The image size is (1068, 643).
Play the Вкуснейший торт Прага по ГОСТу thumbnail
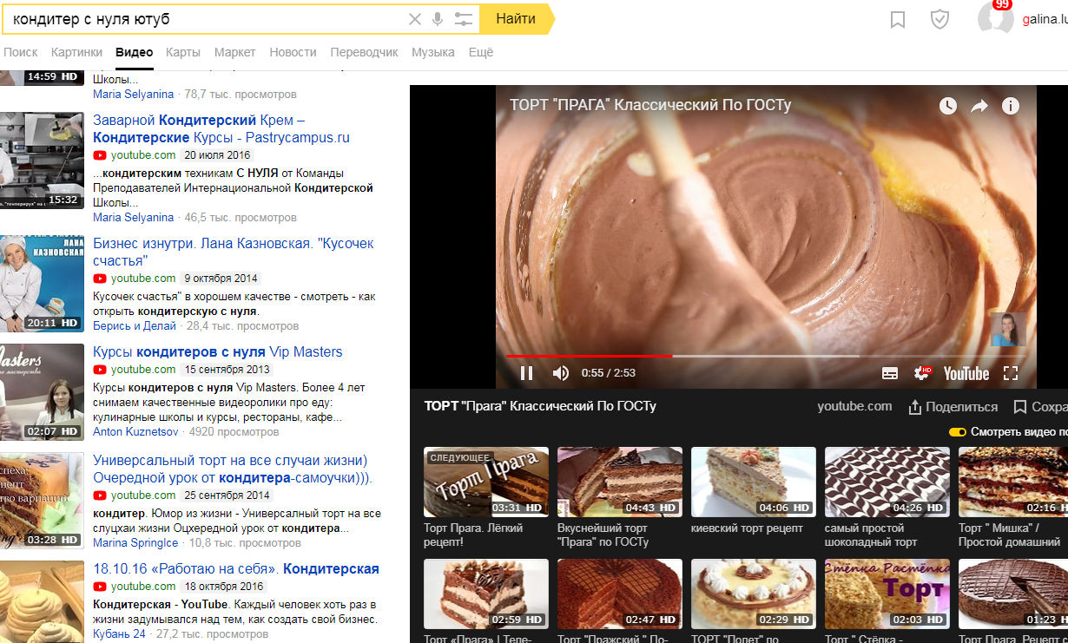pos(620,482)
